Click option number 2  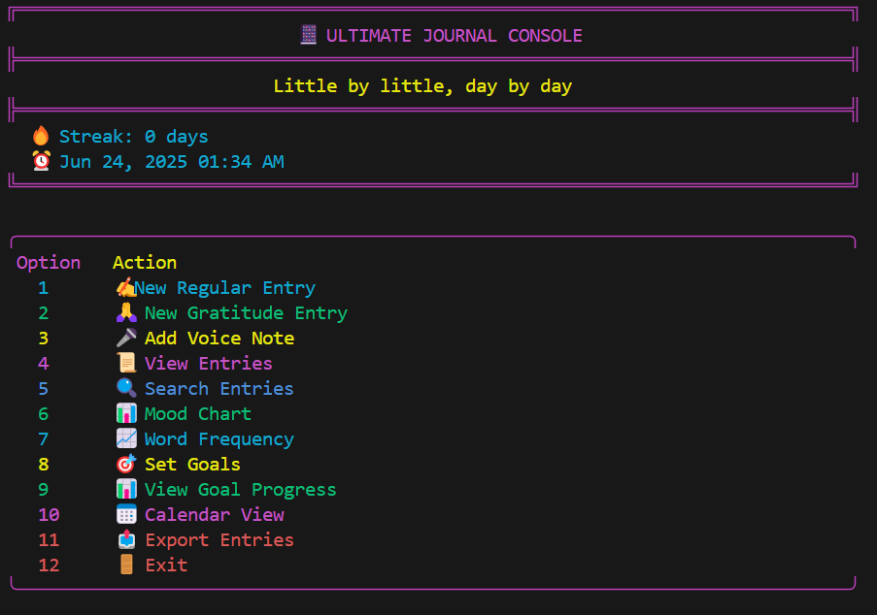coord(43,313)
